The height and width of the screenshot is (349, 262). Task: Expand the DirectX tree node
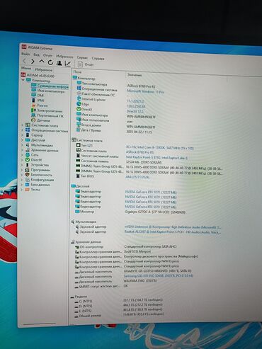(23, 160)
